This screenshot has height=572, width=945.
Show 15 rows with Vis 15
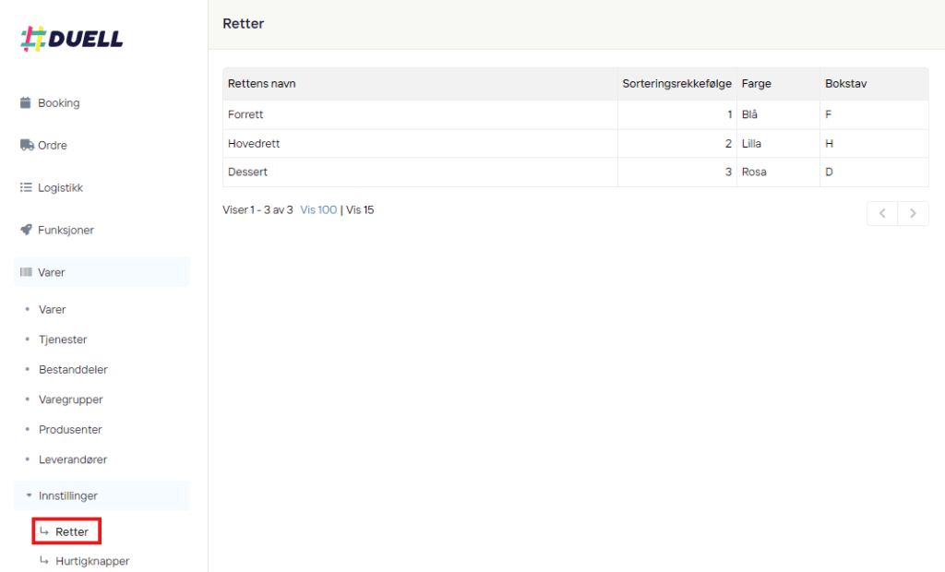(x=360, y=209)
